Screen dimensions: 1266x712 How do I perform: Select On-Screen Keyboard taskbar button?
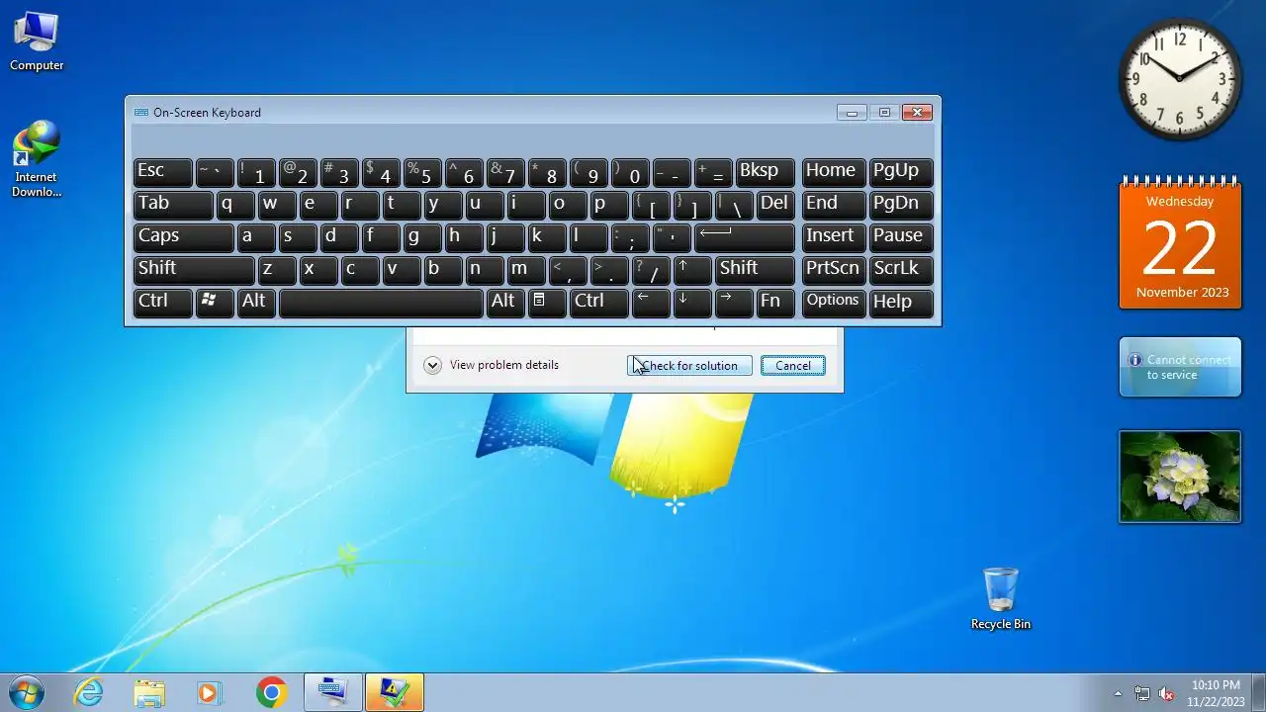pos(332,692)
